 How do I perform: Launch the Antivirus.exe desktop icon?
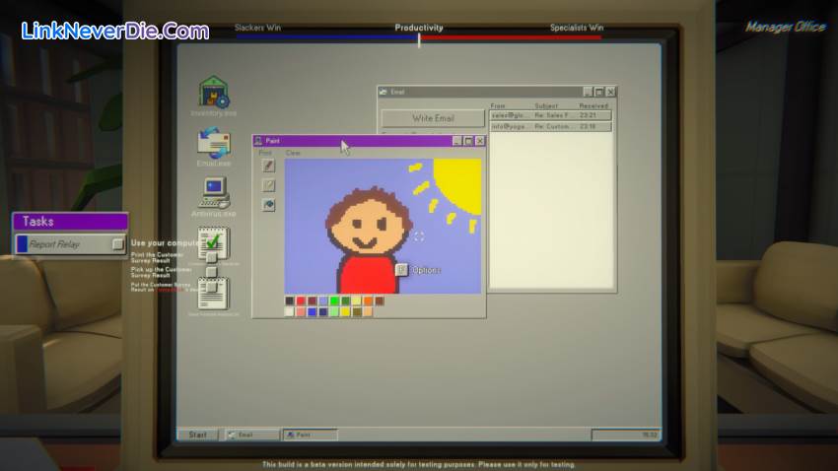(x=214, y=191)
